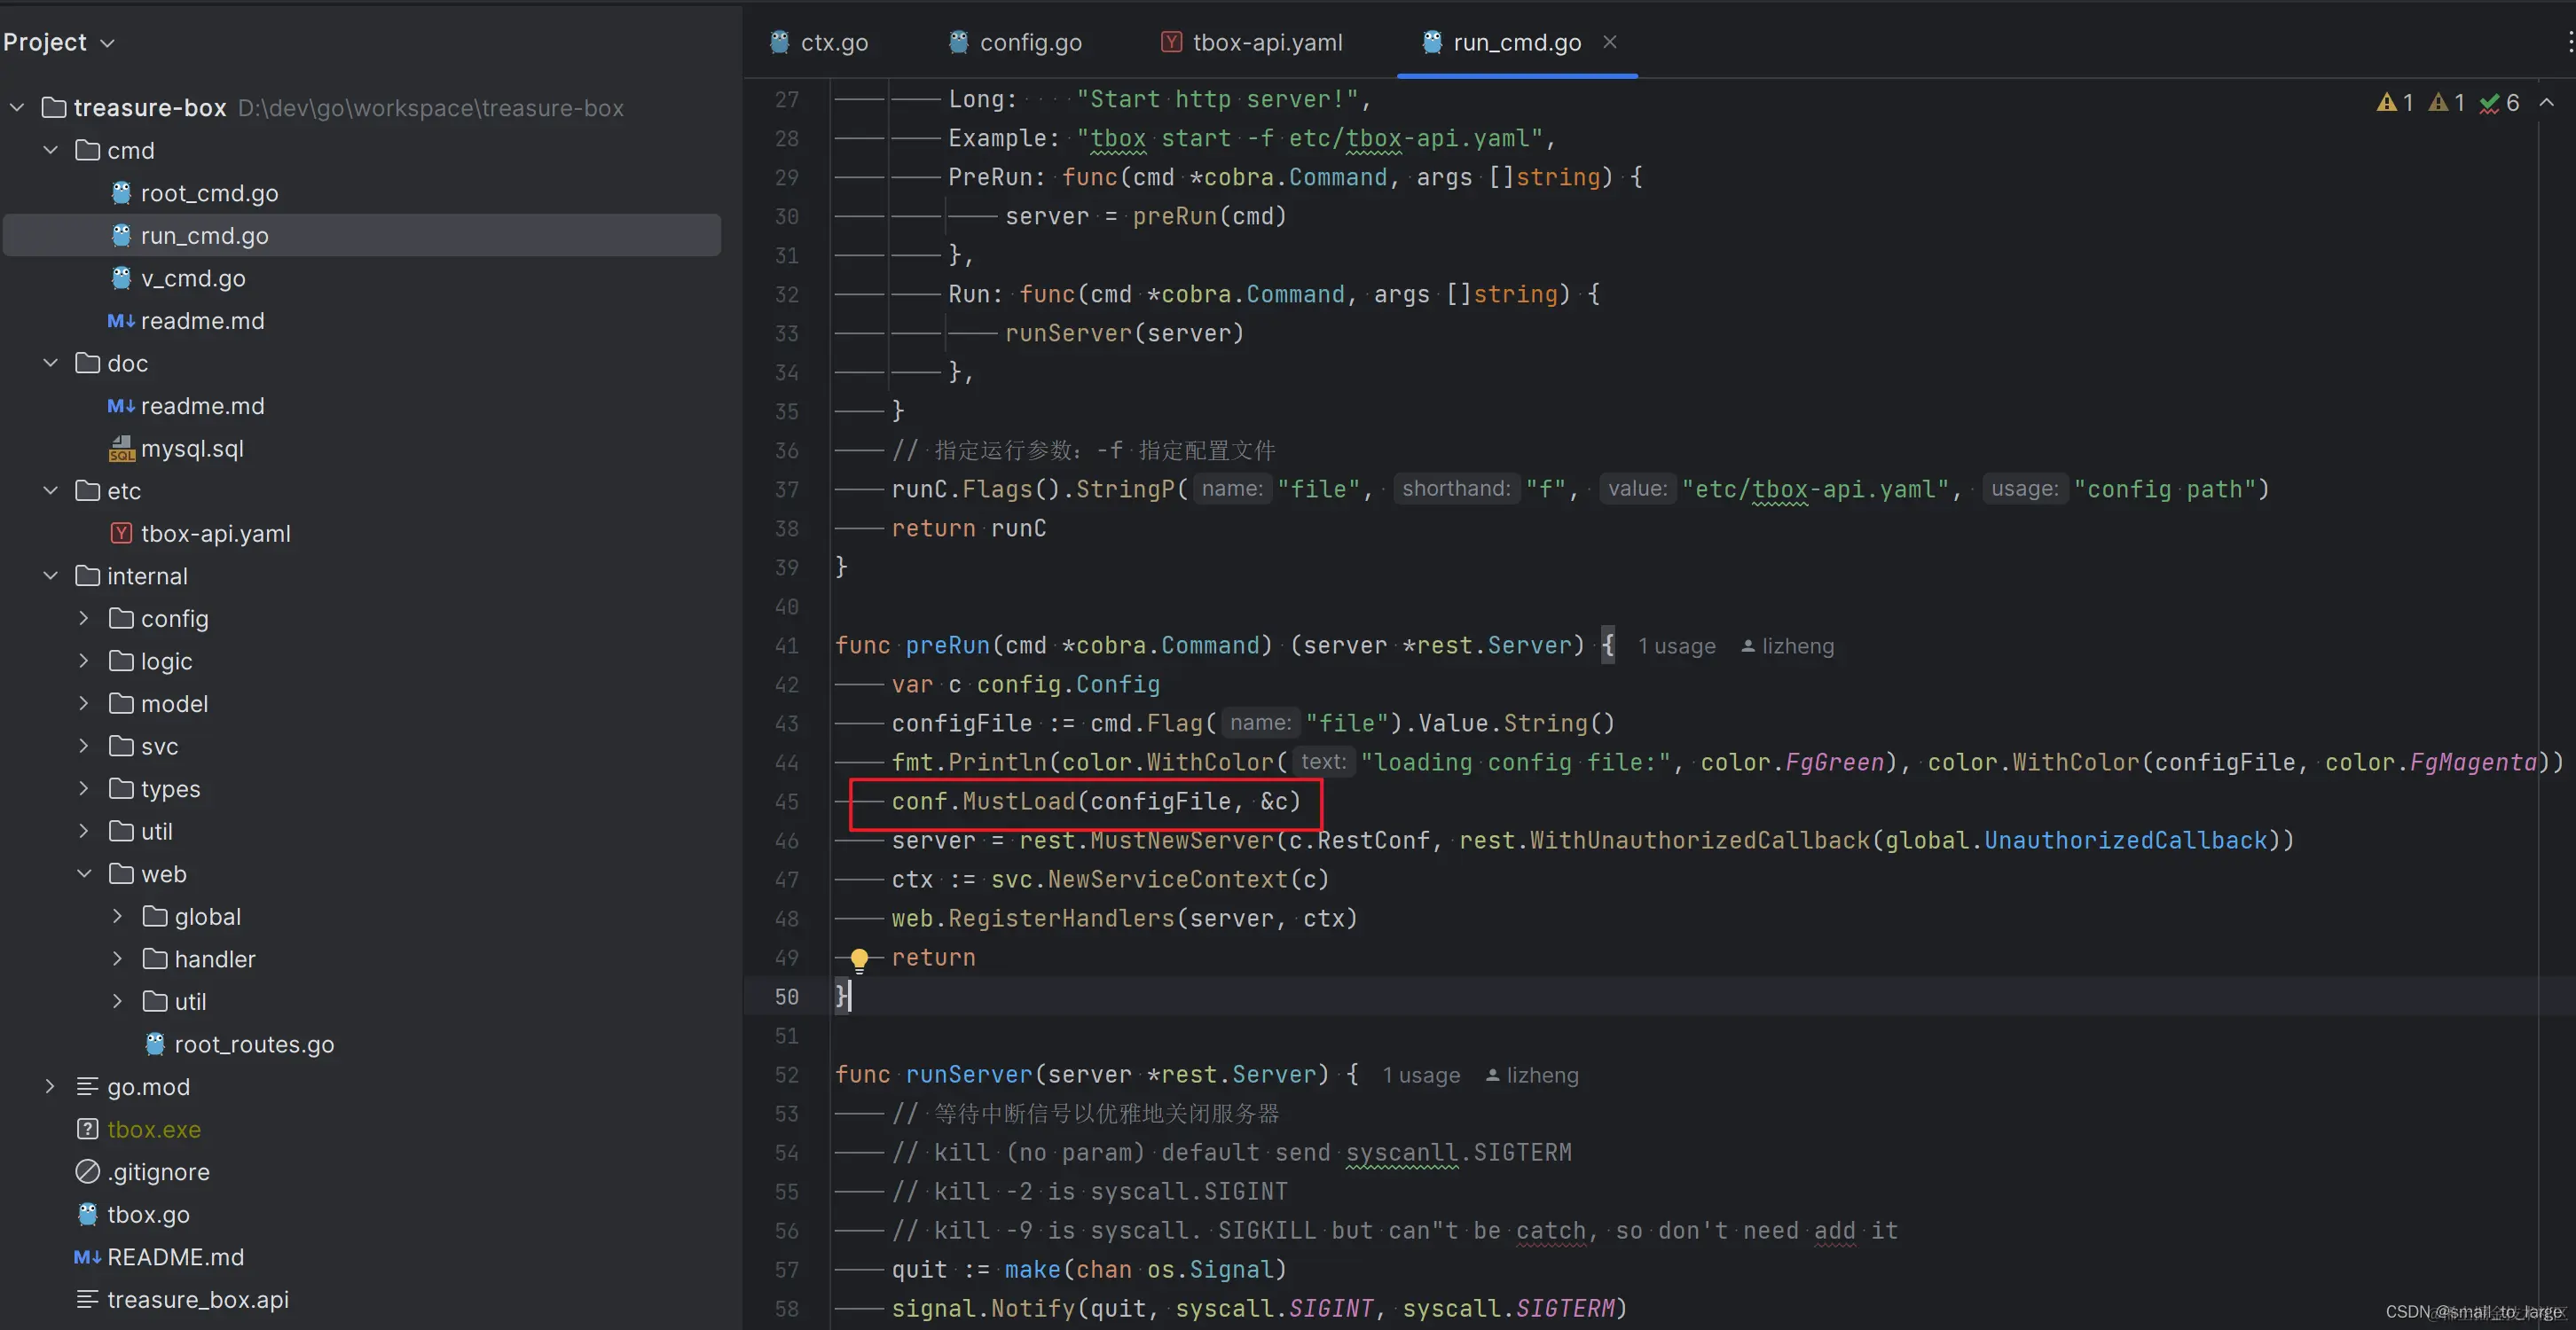
Task: Place cursor on conf.MustLoad call
Action: 1095,802
